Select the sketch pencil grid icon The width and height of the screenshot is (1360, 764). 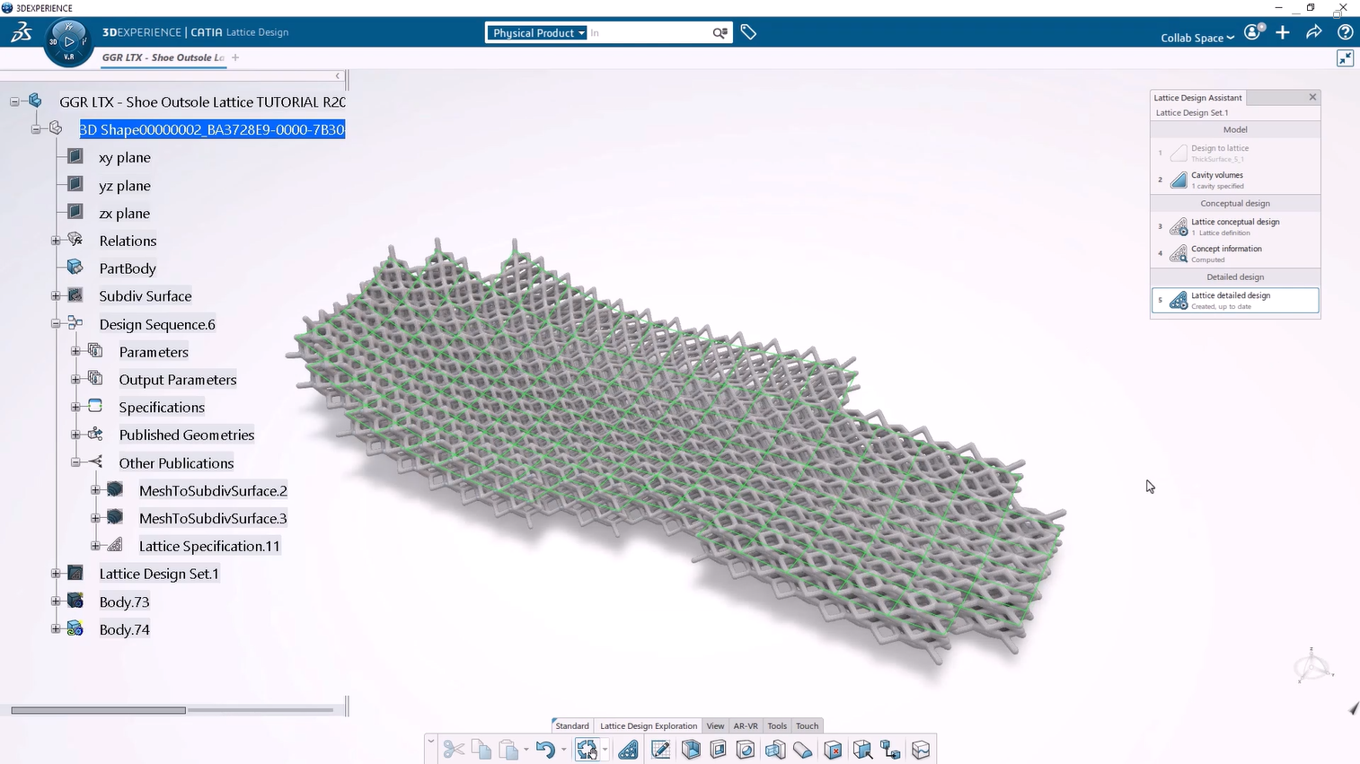pyautogui.click(x=660, y=750)
